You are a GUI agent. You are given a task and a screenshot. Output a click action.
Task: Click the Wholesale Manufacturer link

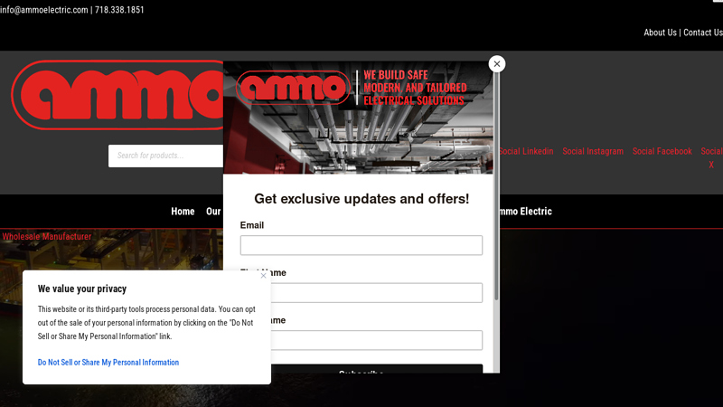47,236
